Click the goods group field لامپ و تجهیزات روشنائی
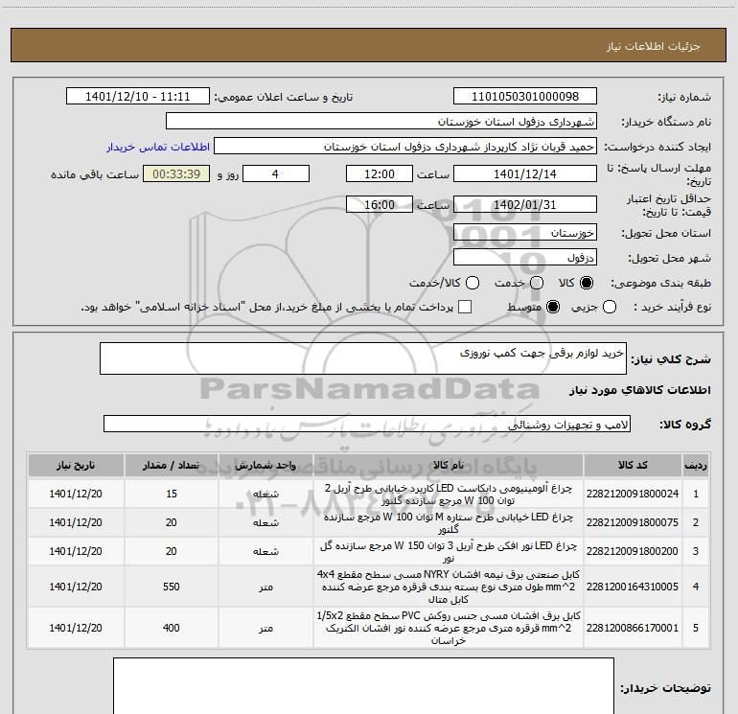The width and height of the screenshot is (738, 714). pyautogui.click(x=367, y=424)
